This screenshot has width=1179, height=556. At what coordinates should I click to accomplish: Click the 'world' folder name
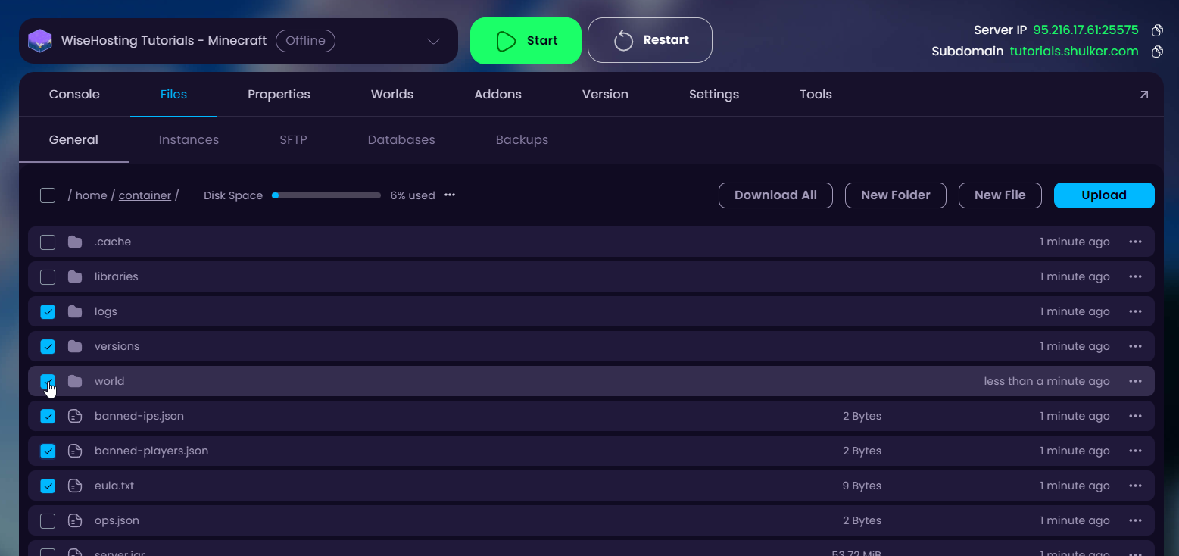coord(109,381)
